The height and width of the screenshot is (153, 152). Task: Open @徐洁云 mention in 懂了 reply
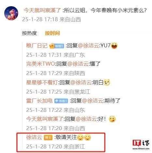78,64
